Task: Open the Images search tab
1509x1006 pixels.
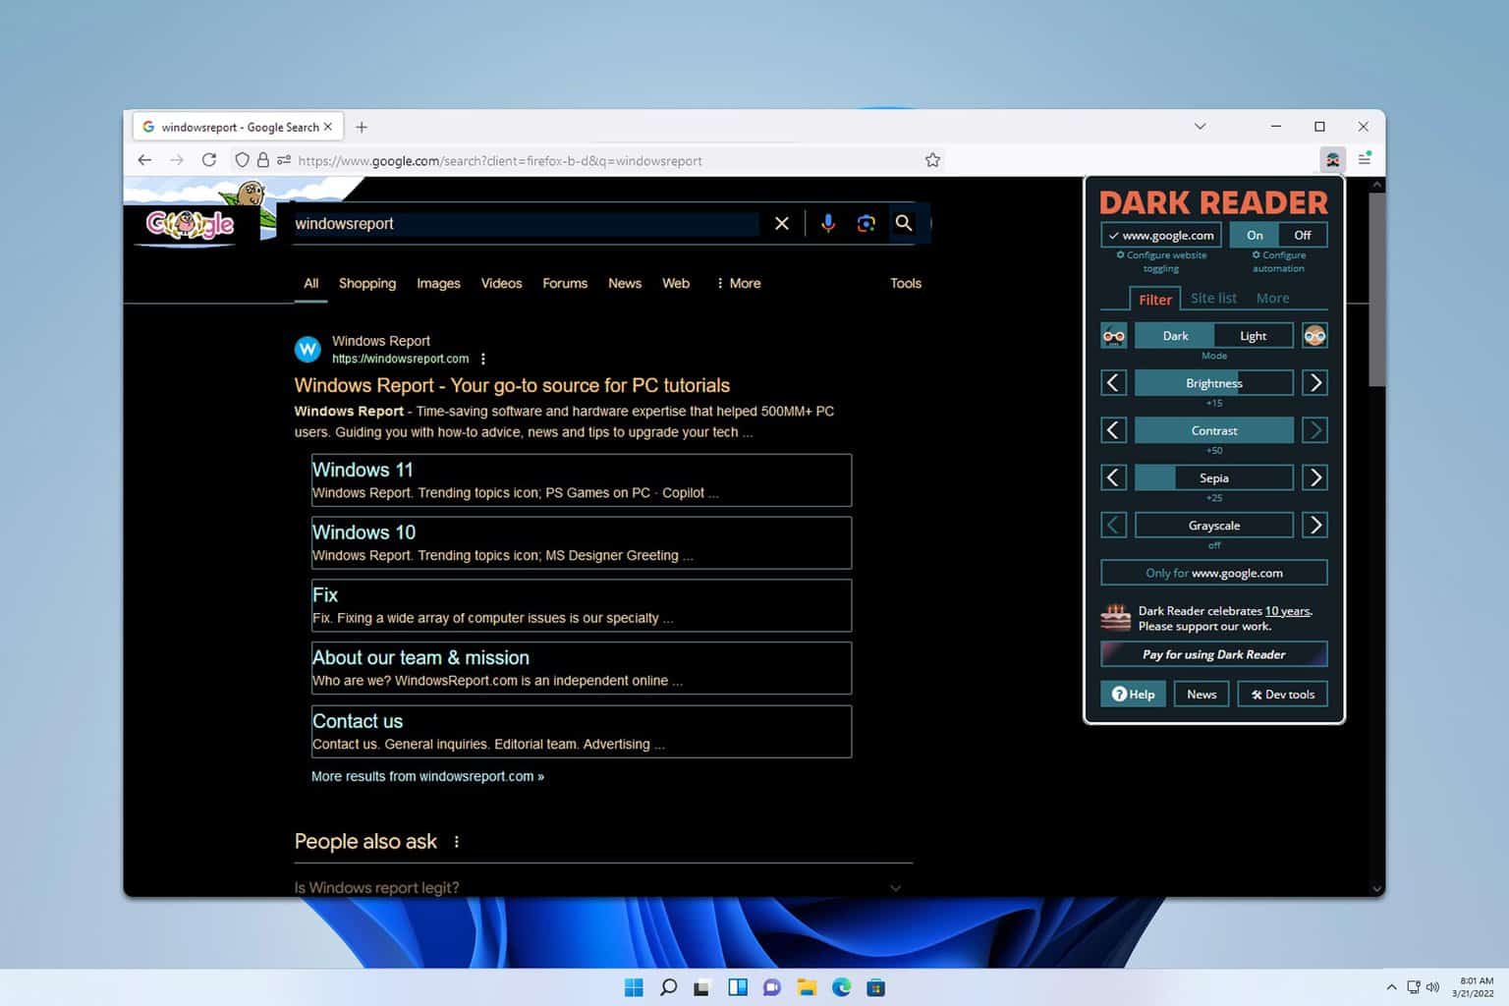Action: [438, 283]
